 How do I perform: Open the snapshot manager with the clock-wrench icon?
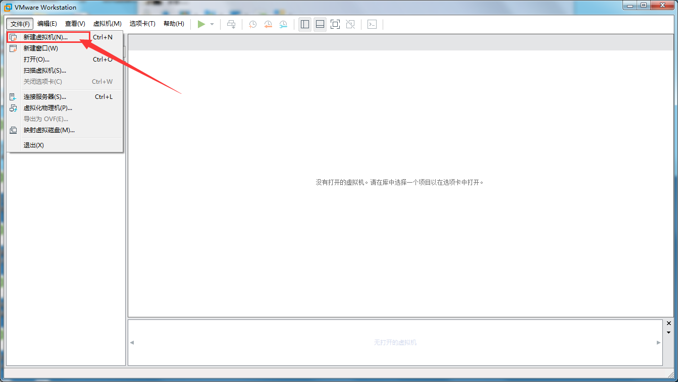[283, 24]
